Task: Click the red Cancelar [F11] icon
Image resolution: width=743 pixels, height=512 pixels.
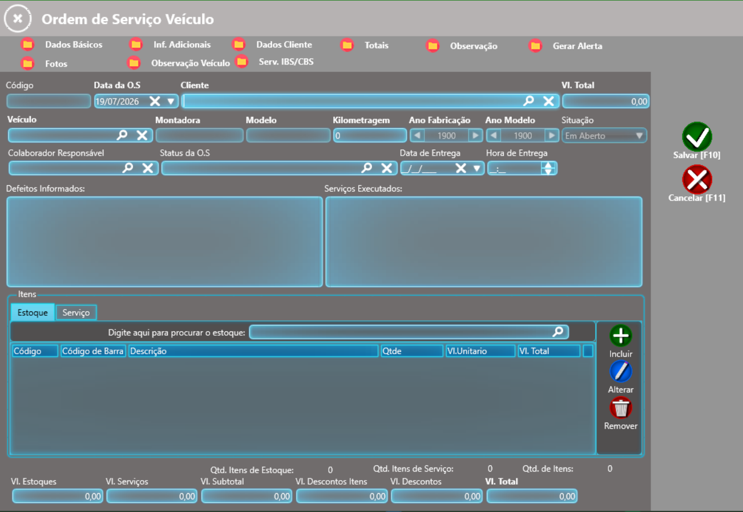Action: (697, 180)
